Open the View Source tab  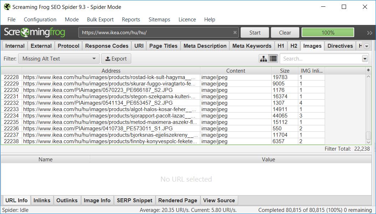(219, 200)
